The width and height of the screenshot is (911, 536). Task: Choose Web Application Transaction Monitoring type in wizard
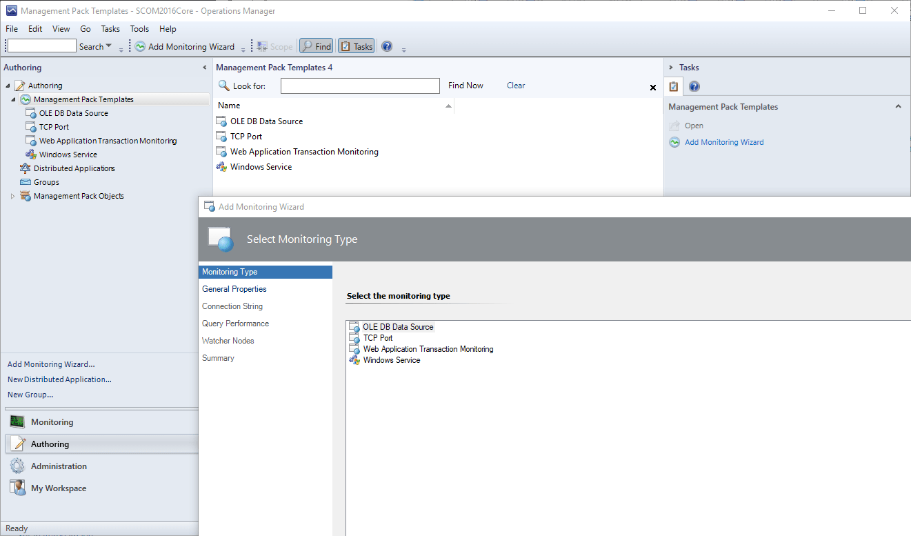coord(428,349)
